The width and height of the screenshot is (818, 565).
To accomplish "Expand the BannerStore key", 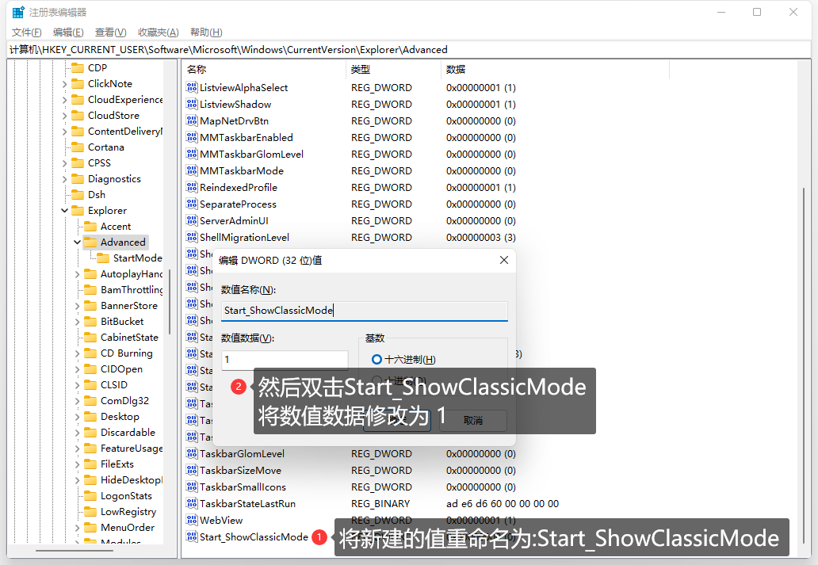I will coord(77,306).
